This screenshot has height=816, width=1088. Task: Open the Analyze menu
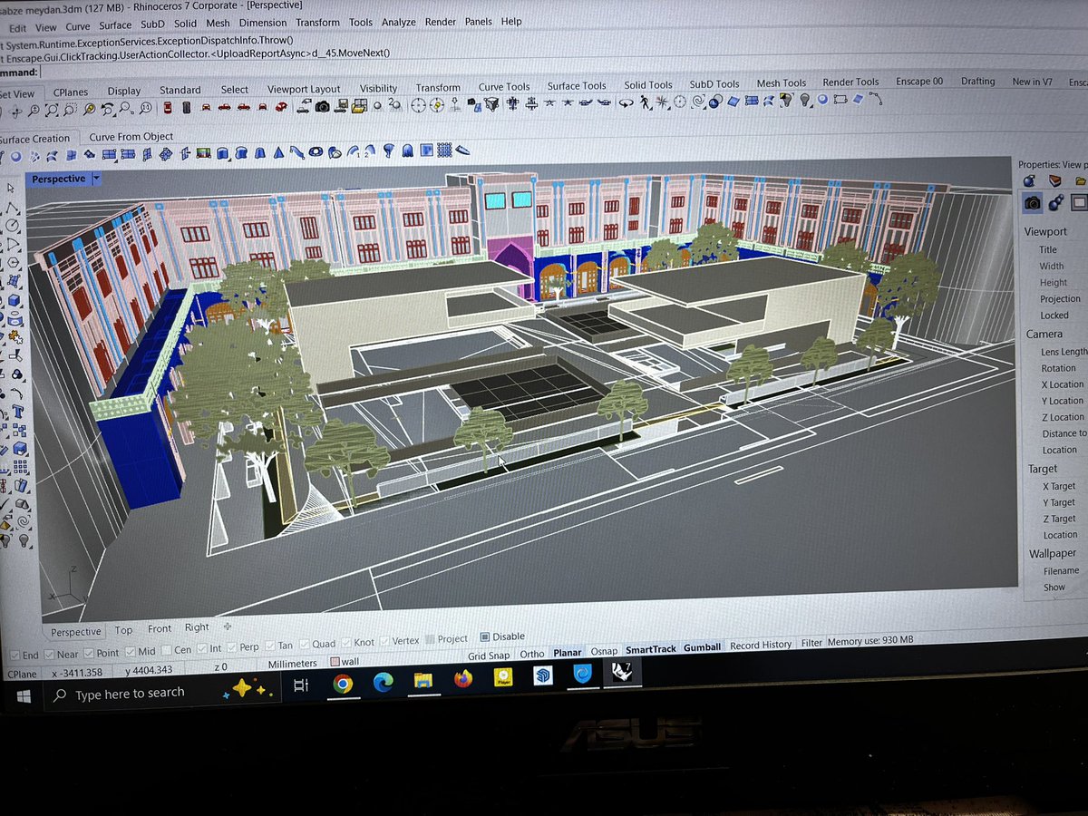click(398, 22)
